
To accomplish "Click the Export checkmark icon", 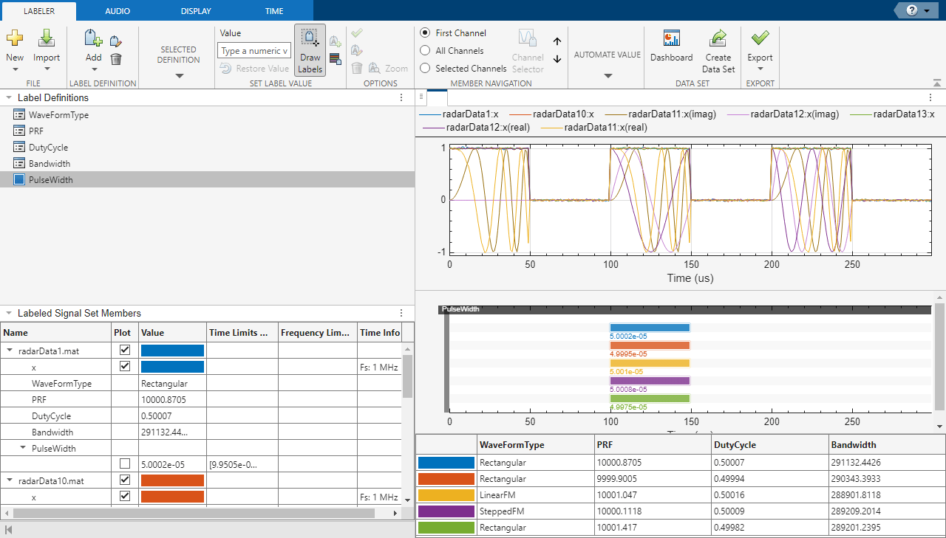I will 760,38.
